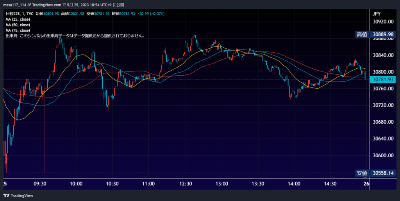
Task: Click the 26 date label on time axis
Action: (366, 183)
